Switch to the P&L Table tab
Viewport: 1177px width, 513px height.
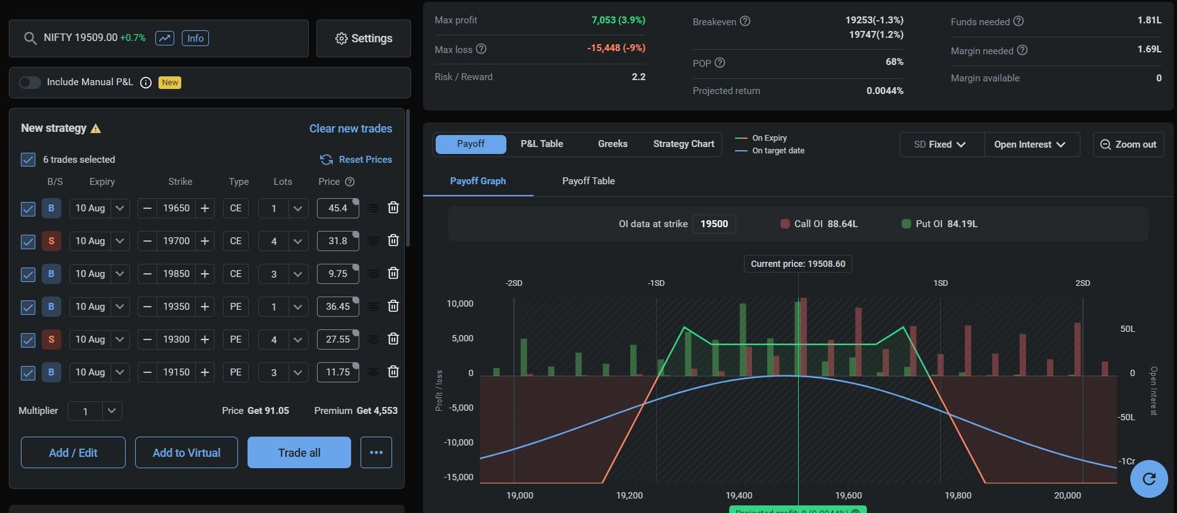click(x=542, y=144)
